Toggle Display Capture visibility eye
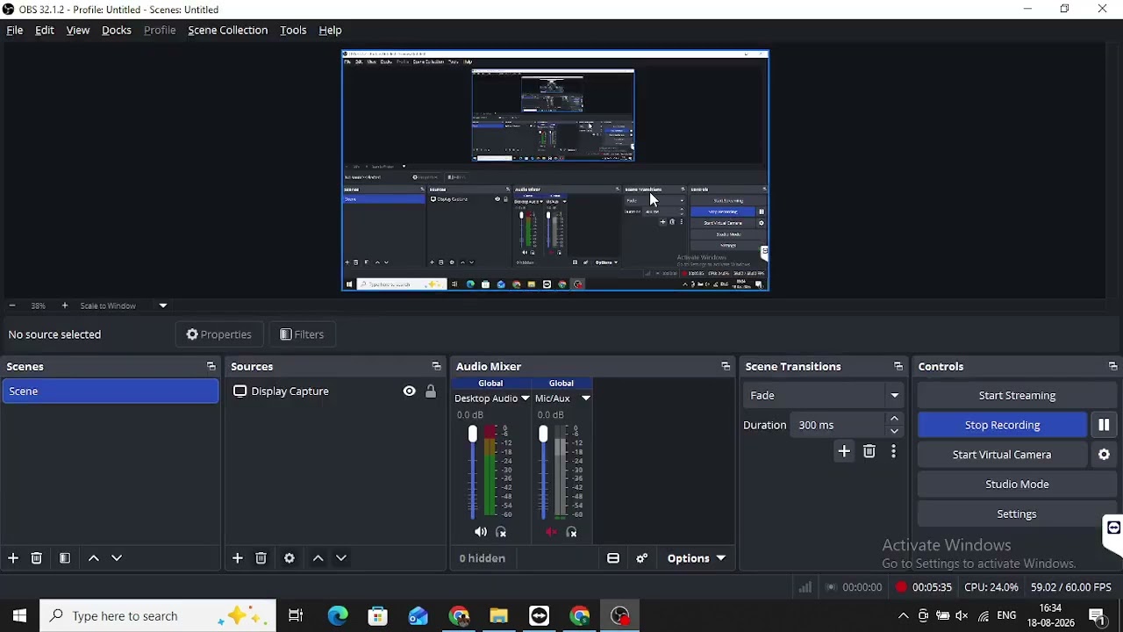The image size is (1123, 632). coord(410,391)
